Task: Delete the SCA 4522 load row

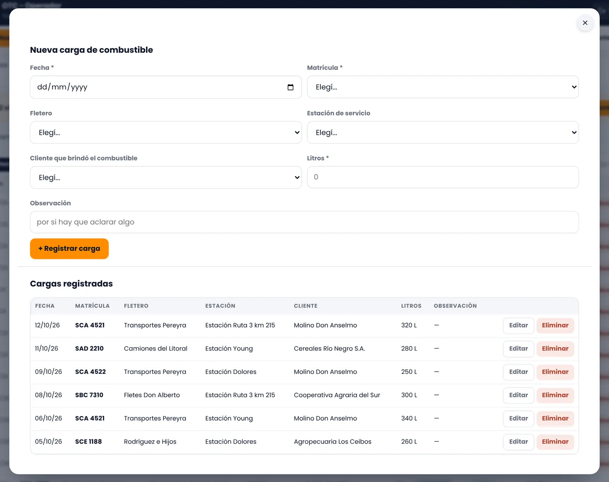Action: tap(555, 372)
